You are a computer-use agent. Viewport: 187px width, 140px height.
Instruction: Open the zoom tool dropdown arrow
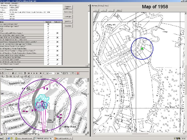click(4, 76)
